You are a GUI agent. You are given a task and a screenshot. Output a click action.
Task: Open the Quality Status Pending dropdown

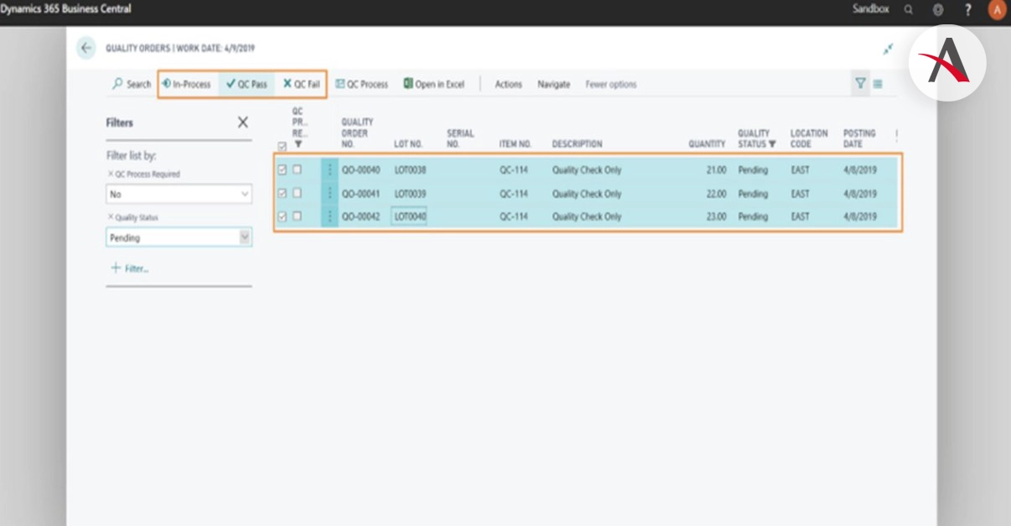point(245,237)
